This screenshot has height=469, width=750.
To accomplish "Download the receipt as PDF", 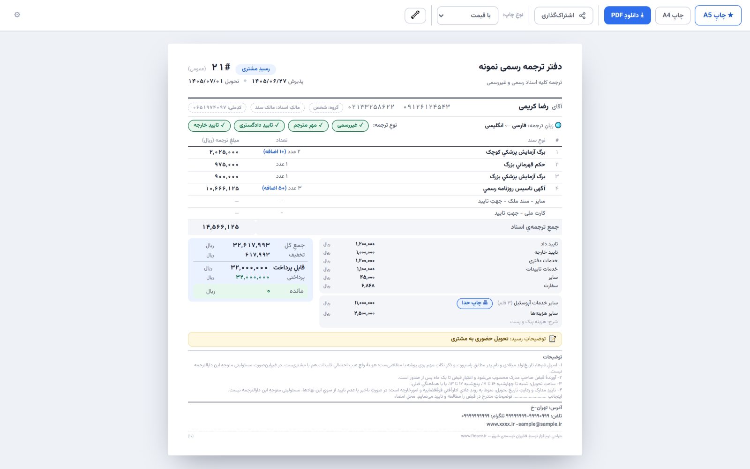I will [627, 15].
